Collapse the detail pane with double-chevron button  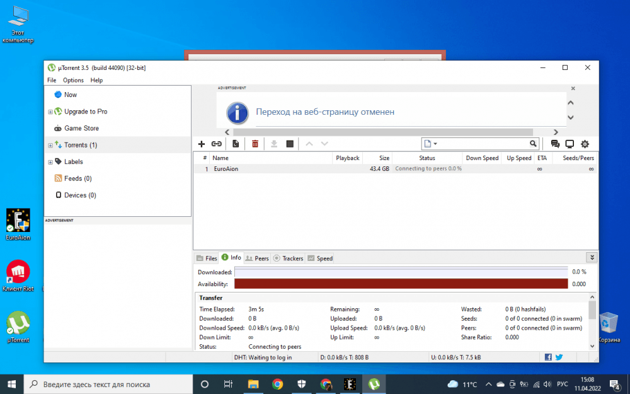(x=592, y=257)
